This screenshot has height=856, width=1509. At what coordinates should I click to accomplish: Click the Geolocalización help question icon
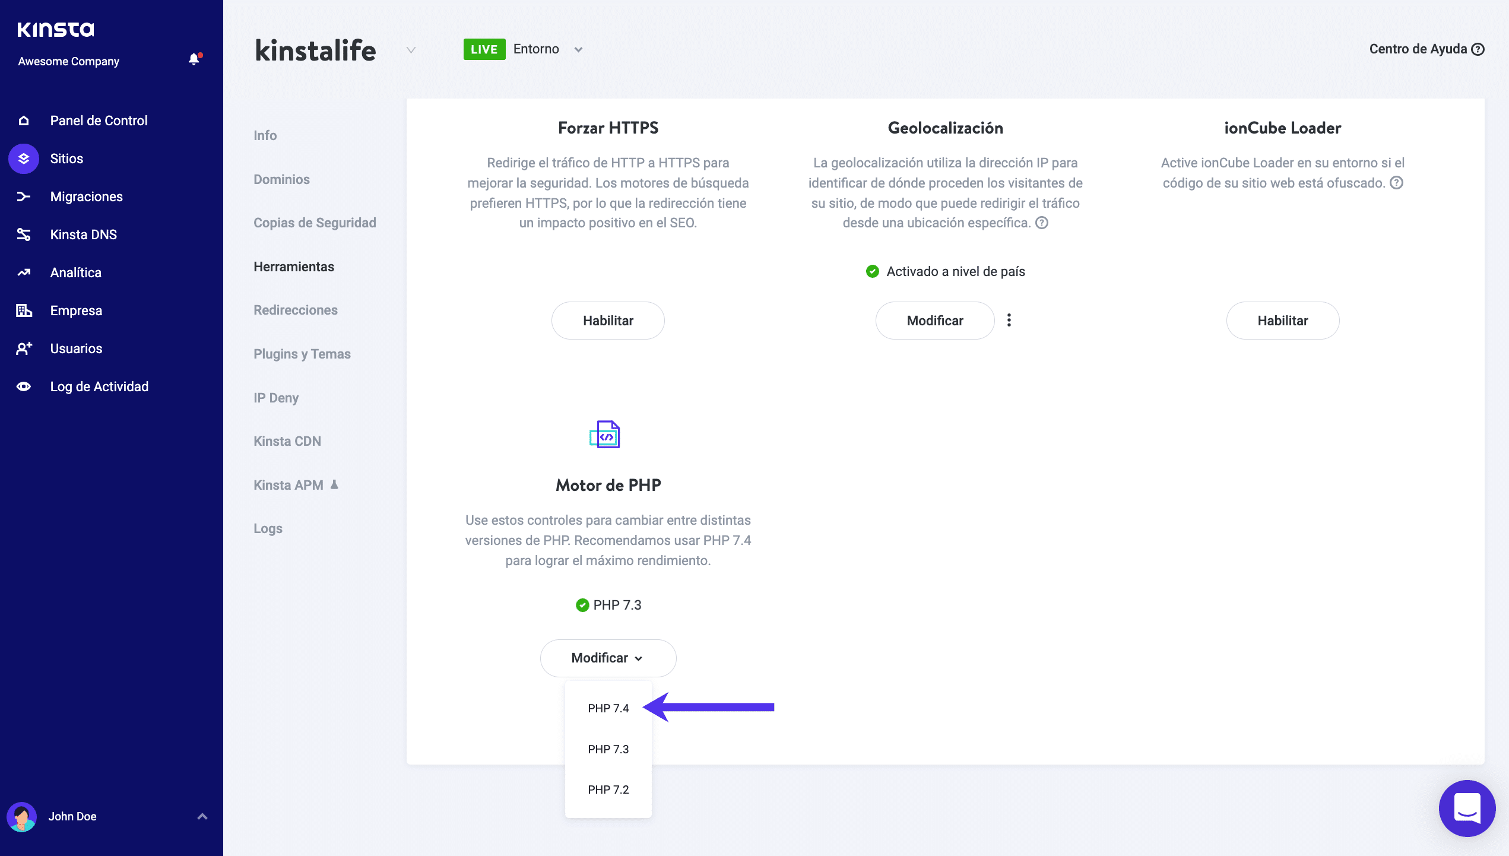[1042, 223]
